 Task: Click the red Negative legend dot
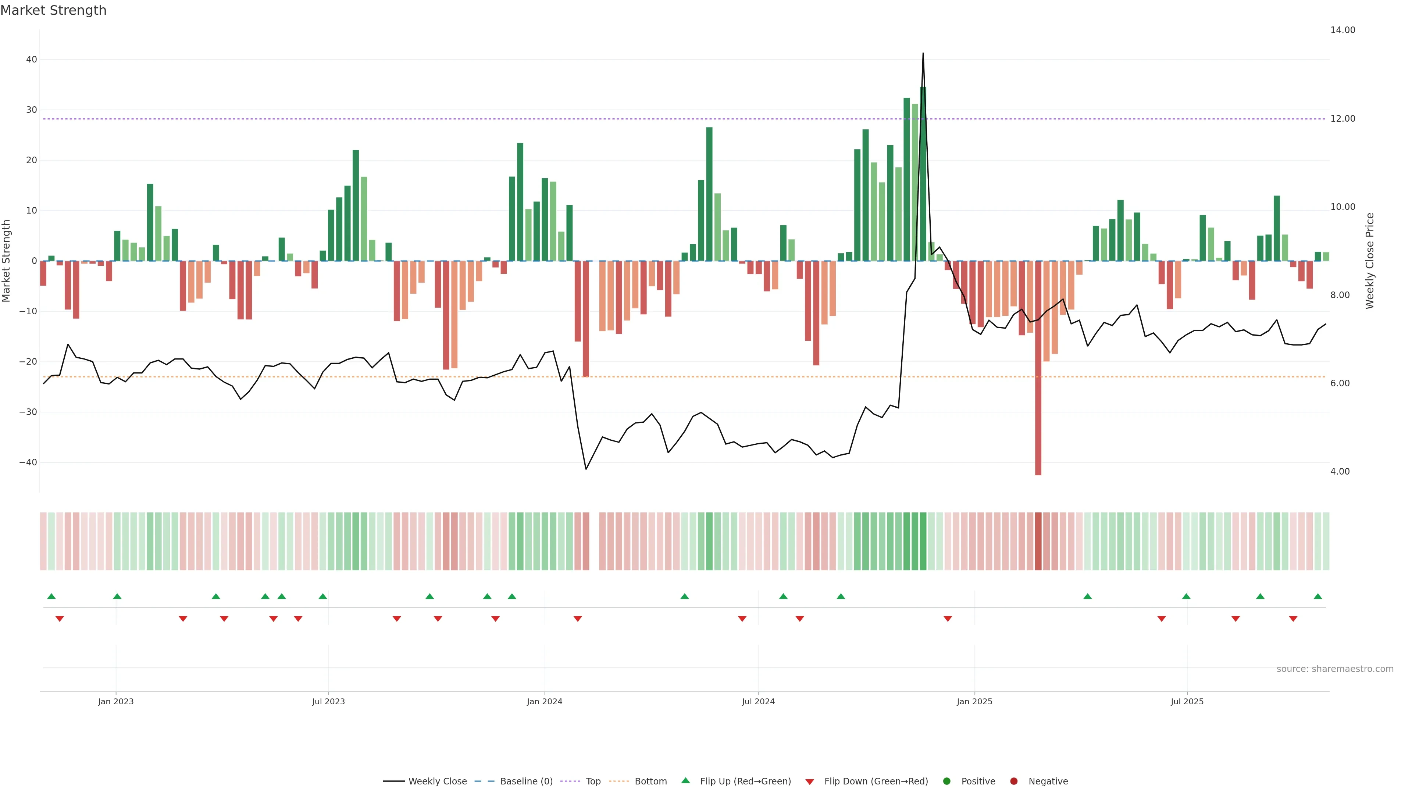(1013, 782)
